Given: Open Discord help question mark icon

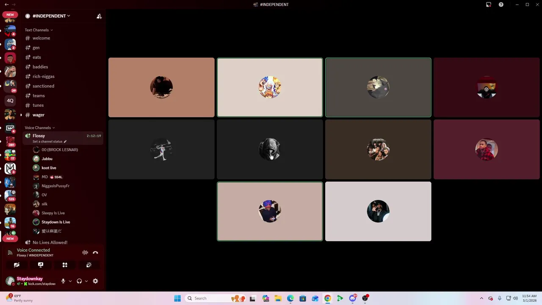Looking at the screenshot, I should [x=501, y=5].
